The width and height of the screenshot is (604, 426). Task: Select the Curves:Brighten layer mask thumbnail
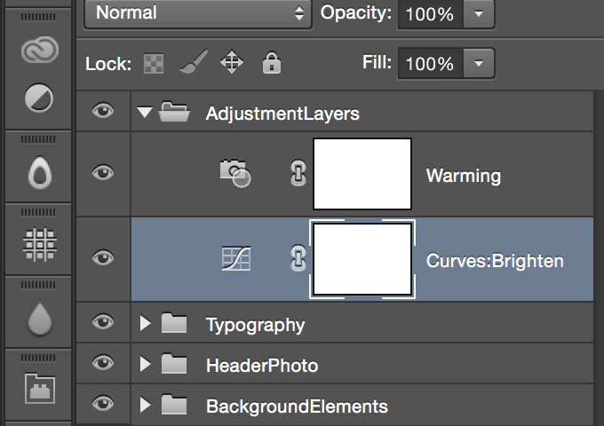click(x=362, y=259)
